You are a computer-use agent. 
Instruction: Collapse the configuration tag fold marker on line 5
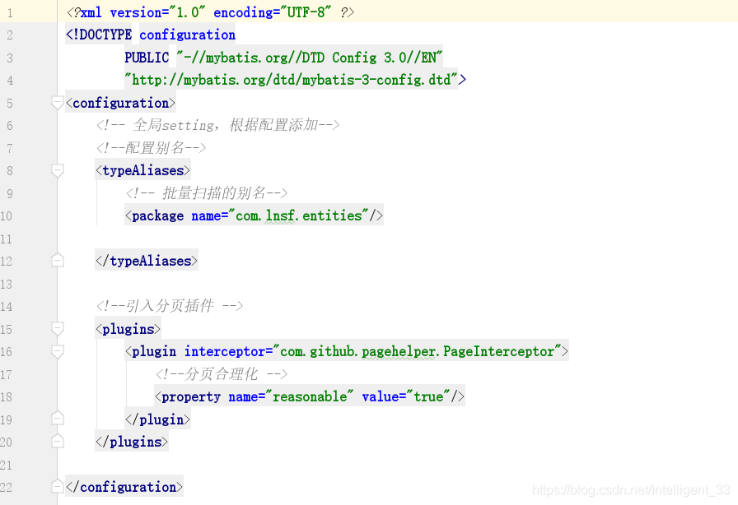(57, 103)
